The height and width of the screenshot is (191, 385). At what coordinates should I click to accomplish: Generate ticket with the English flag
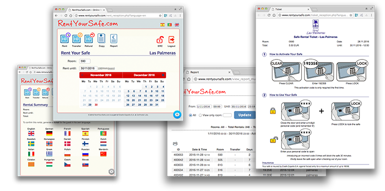tap(31, 133)
